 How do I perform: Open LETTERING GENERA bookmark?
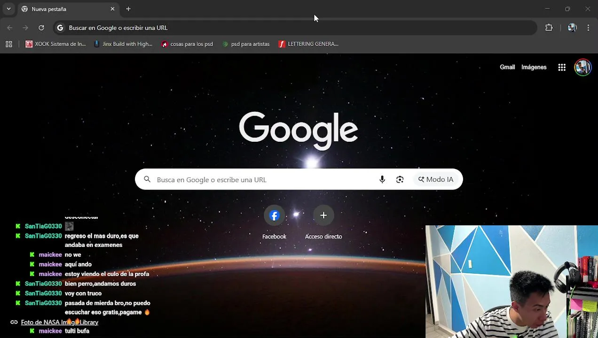click(308, 44)
